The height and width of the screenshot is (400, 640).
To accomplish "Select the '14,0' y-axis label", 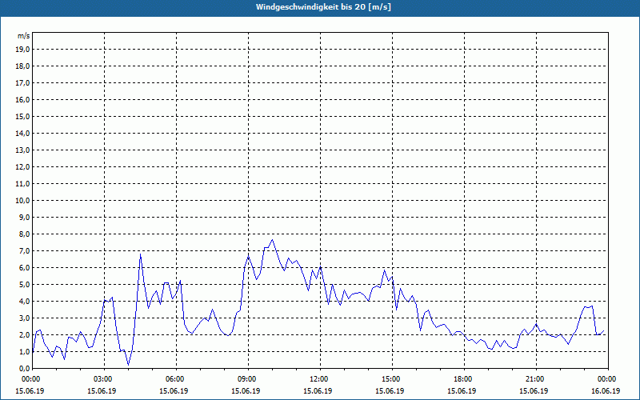I will coord(22,133).
